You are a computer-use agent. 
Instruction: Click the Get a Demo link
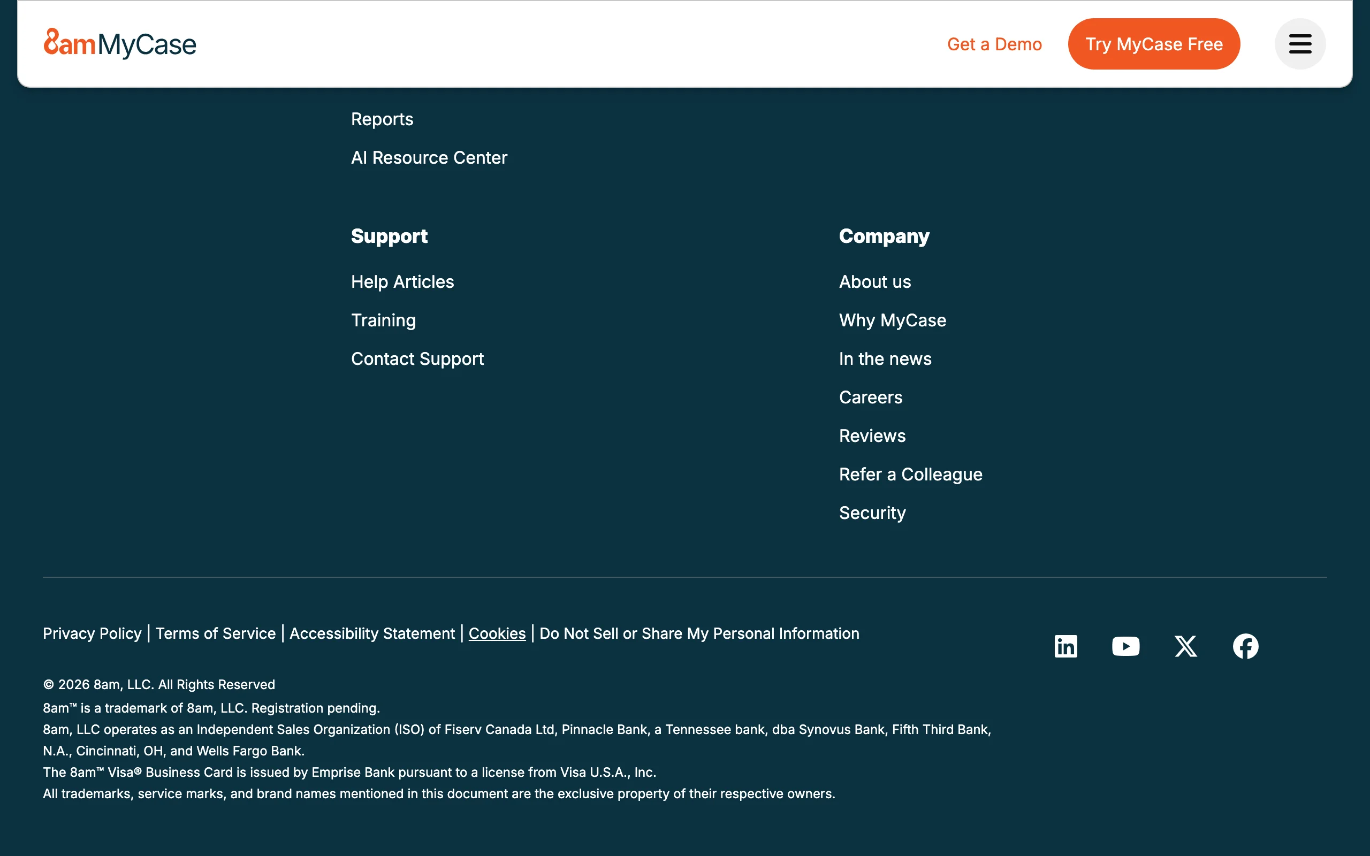point(994,44)
